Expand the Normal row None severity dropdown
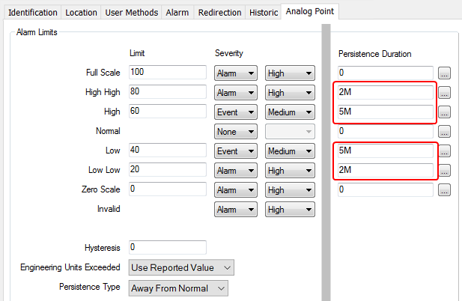The height and width of the screenshot is (301, 462). point(236,132)
